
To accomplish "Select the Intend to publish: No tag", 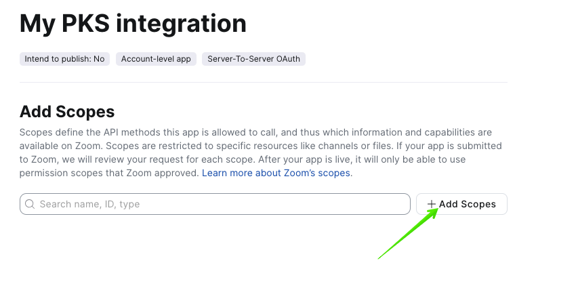I will [64, 59].
